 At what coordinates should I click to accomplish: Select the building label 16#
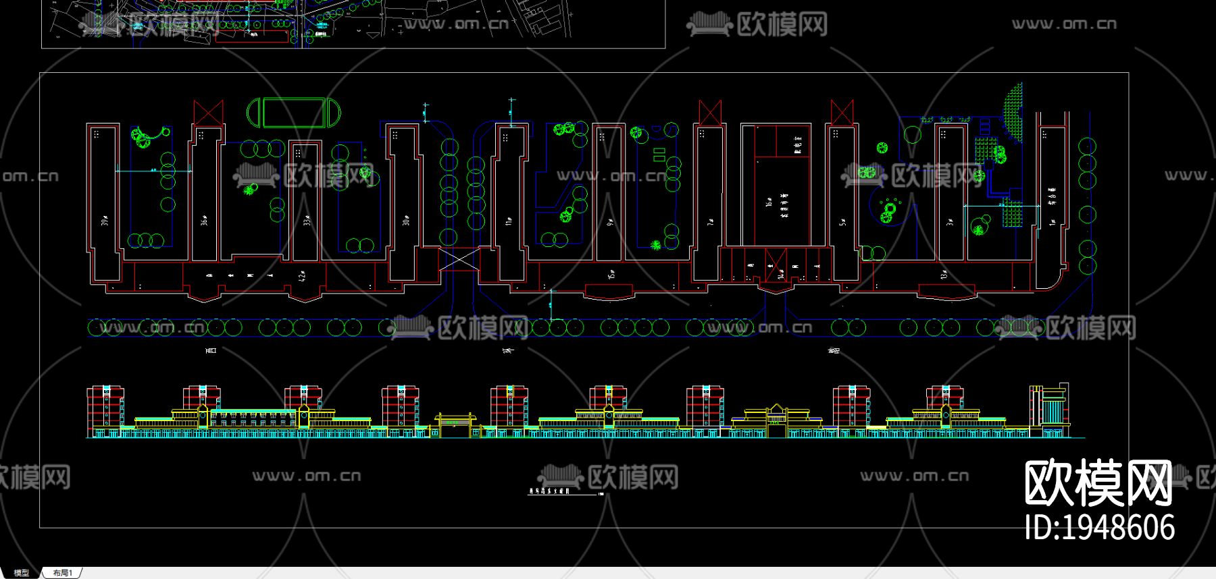click(769, 202)
